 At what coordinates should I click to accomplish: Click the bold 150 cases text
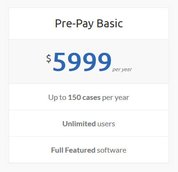click(84, 98)
